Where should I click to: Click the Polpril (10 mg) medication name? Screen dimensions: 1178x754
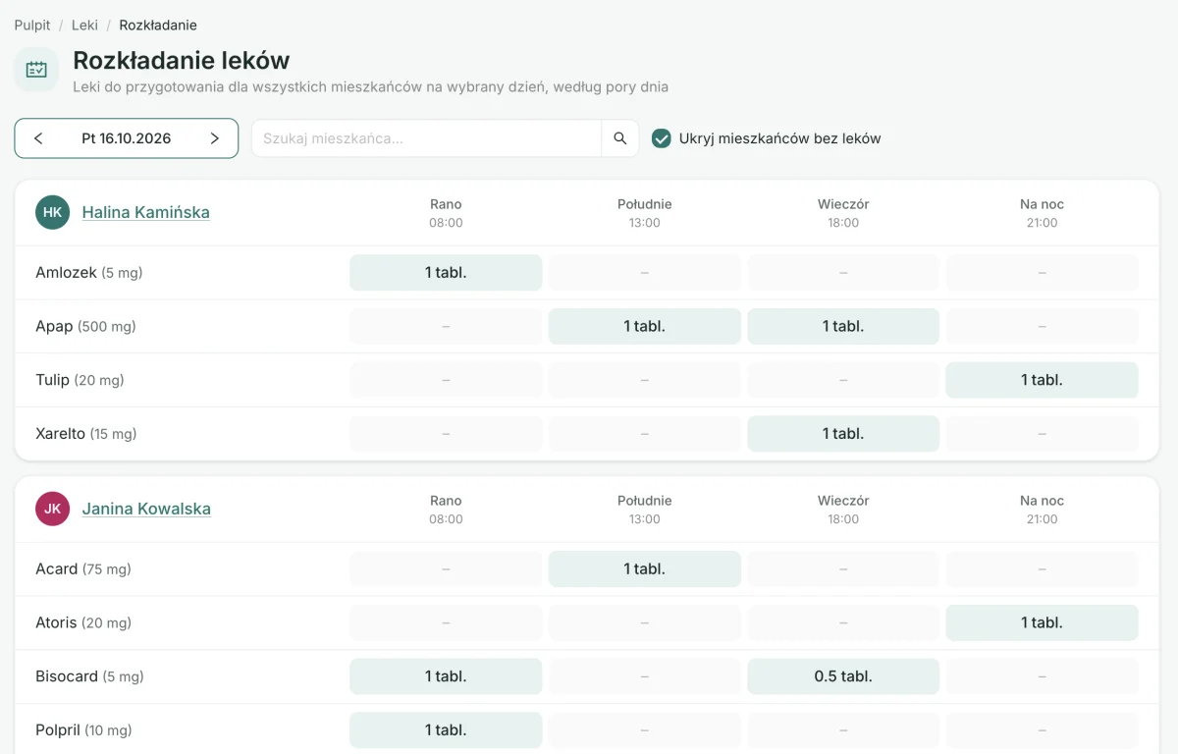(x=83, y=730)
